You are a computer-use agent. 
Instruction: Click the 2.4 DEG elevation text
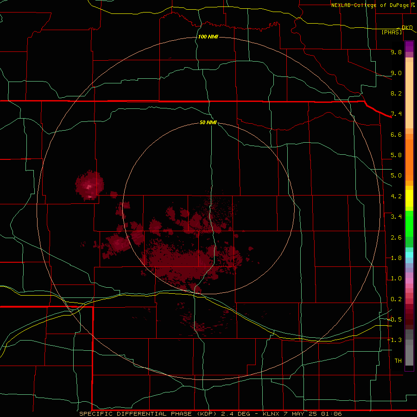click(236, 414)
